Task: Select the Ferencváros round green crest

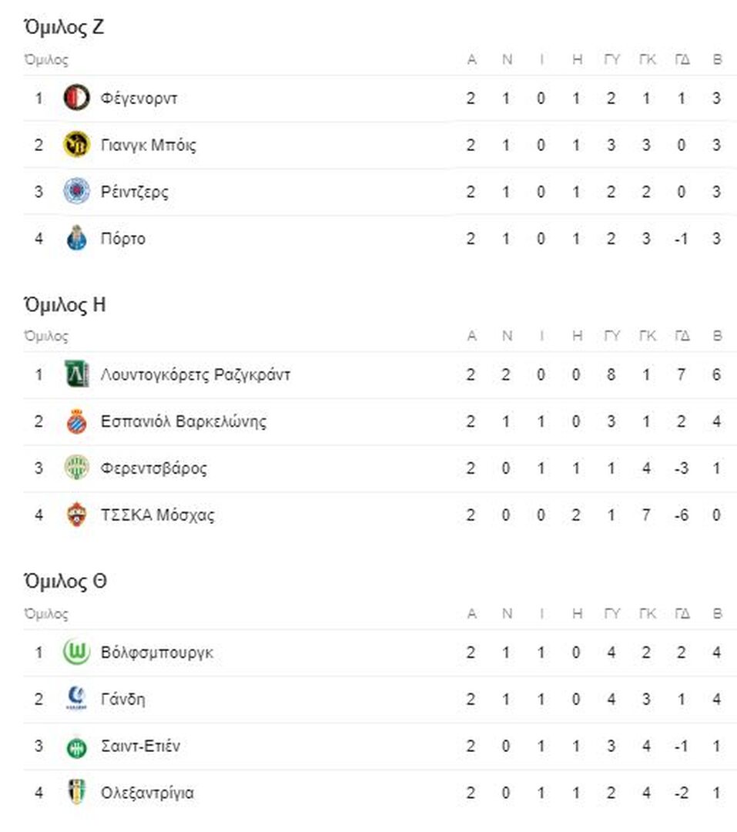Action: coord(76,468)
